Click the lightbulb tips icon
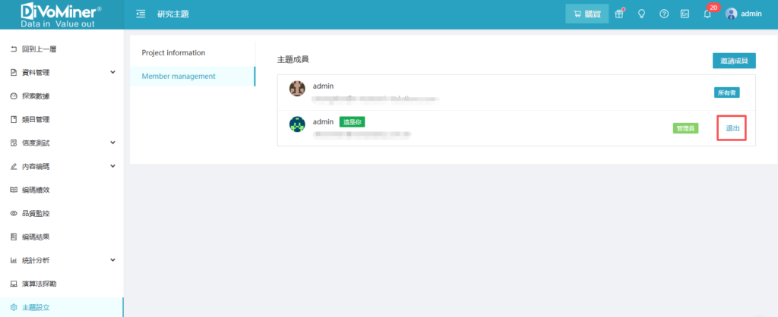778x317 pixels. [x=642, y=14]
